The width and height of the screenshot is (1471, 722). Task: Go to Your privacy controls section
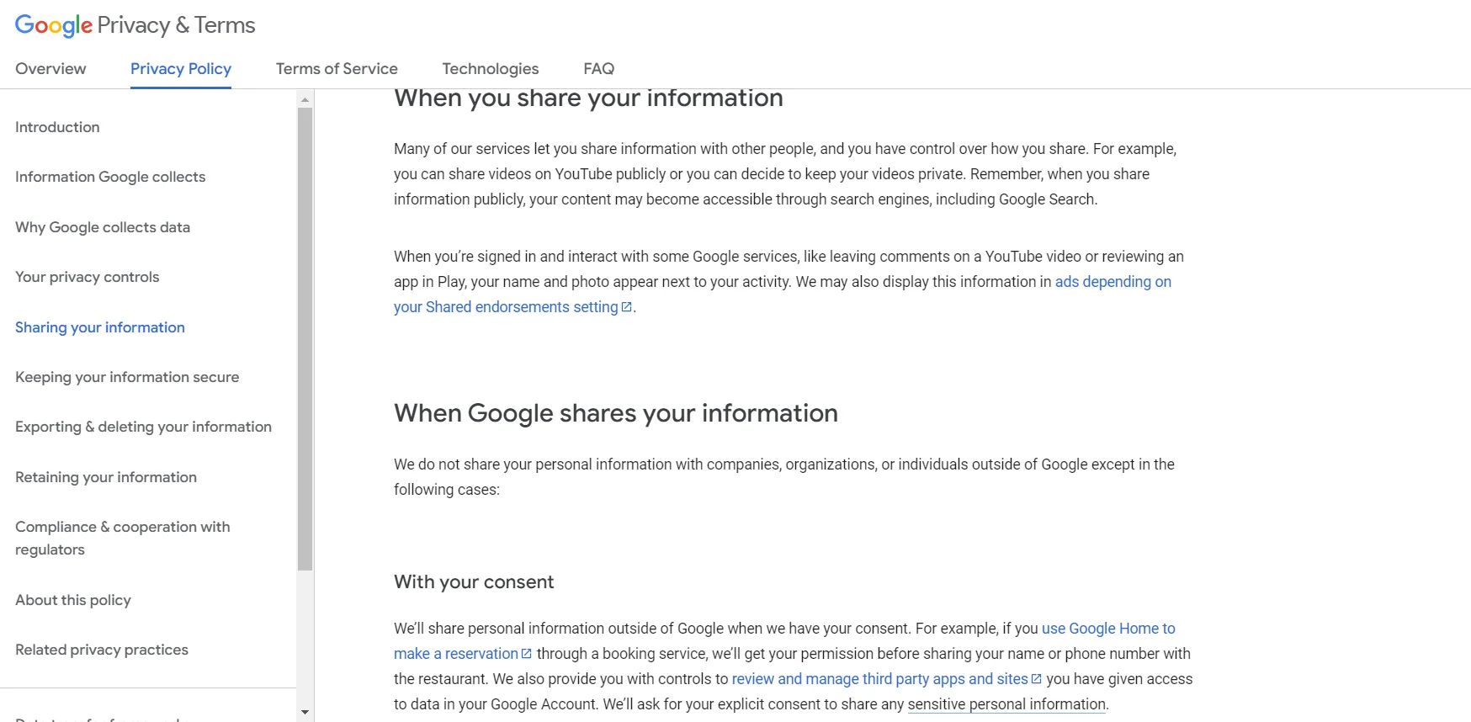click(x=88, y=277)
